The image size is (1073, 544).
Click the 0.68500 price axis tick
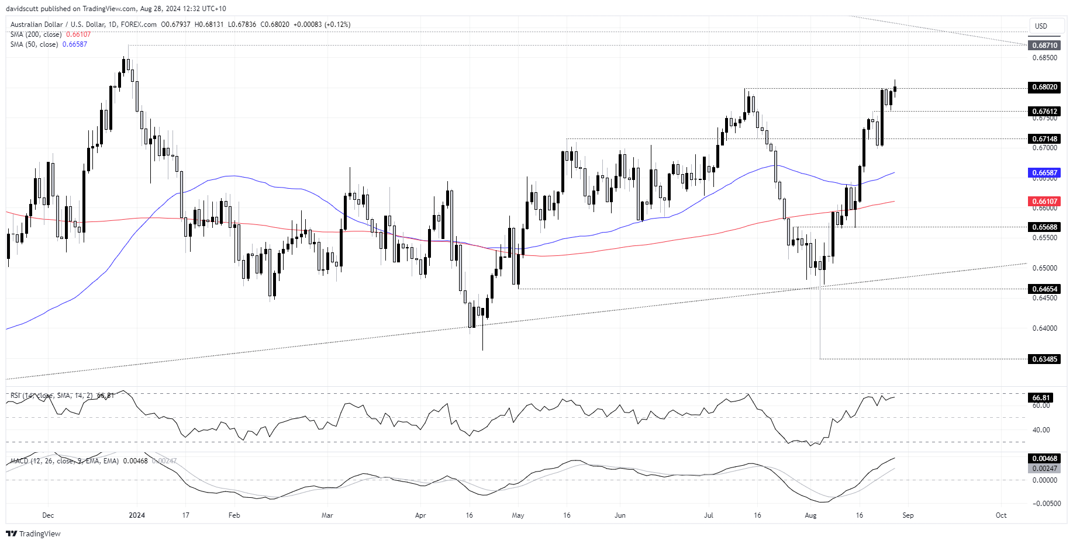click(1044, 58)
